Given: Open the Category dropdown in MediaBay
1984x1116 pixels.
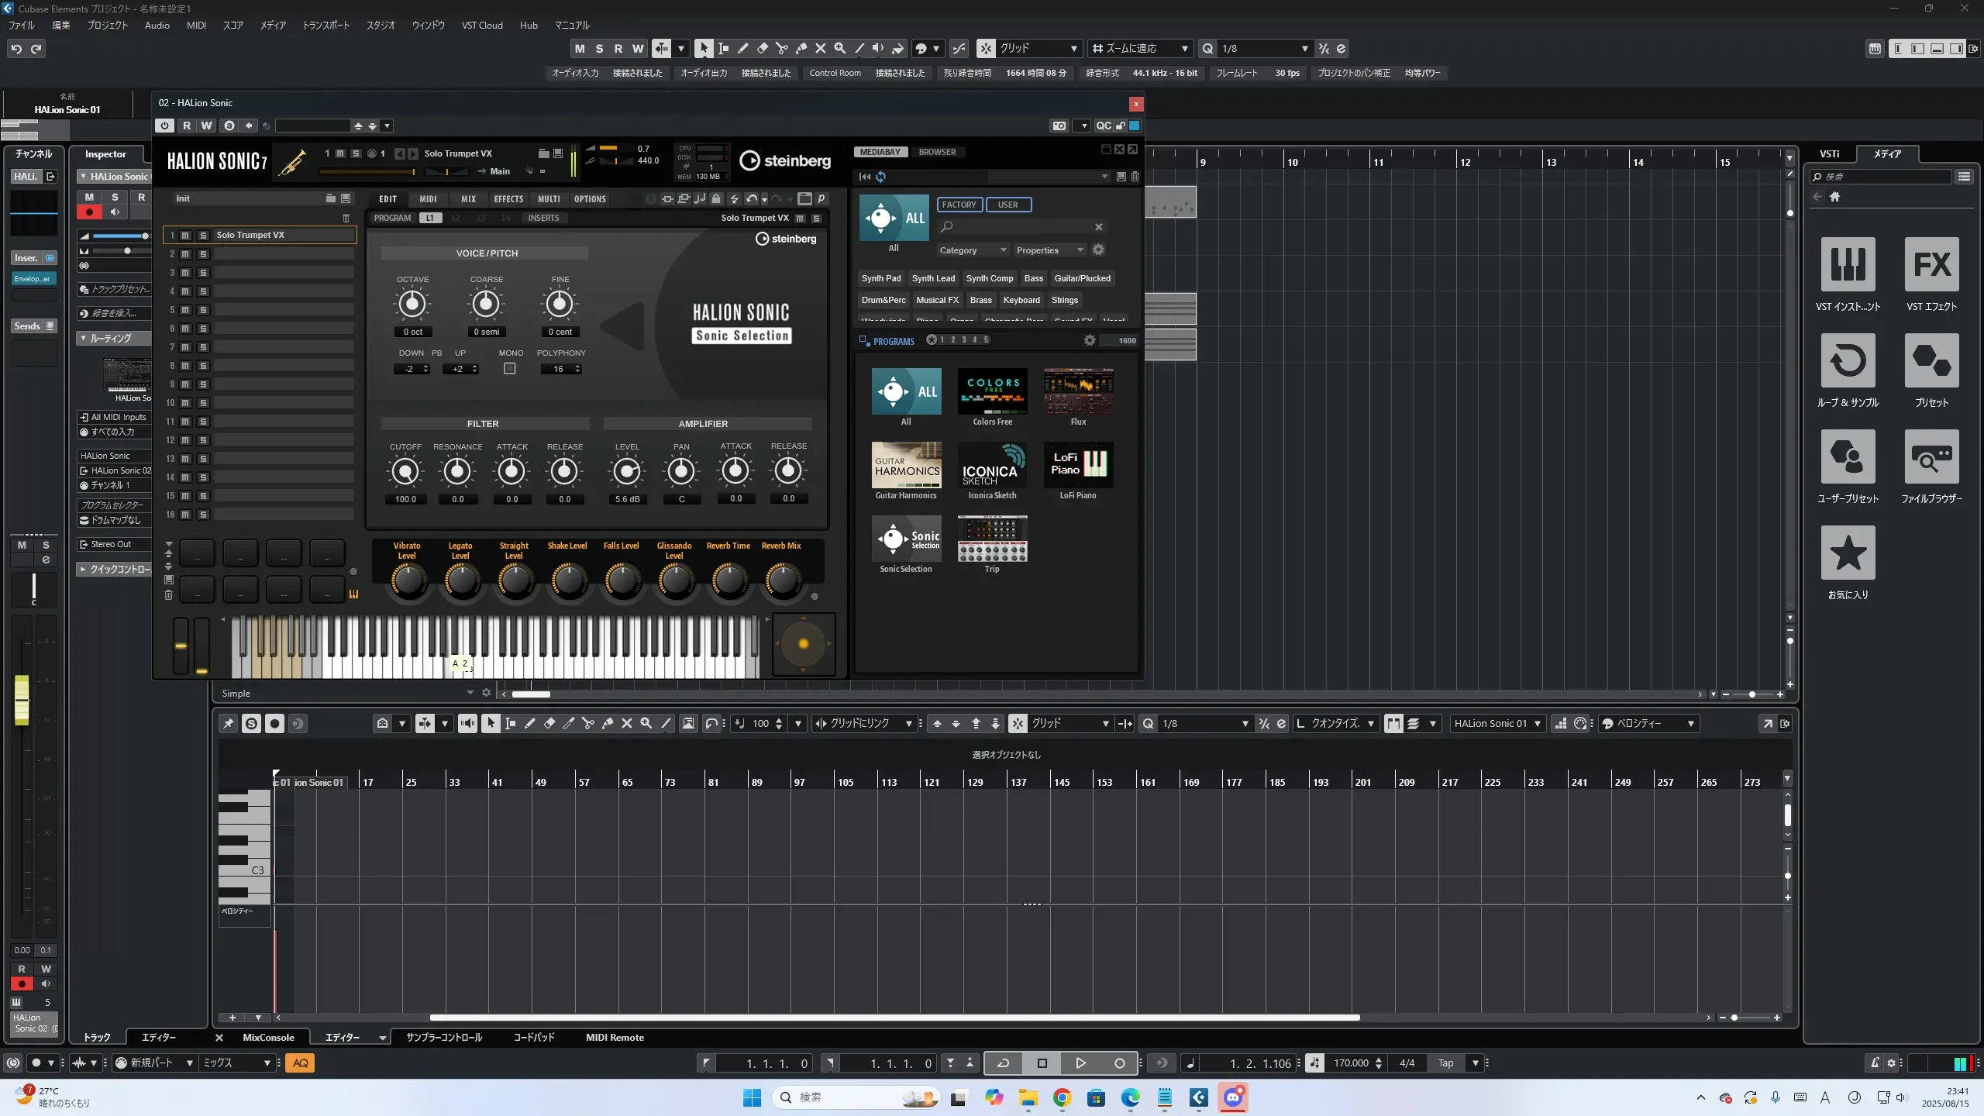Looking at the screenshot, I should (972, 250).
